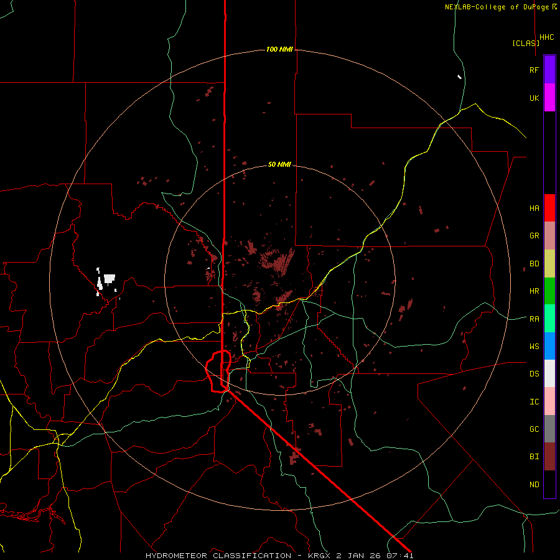Click the HHC product label
The width and height of the screenshot is (560, 560).
[547, 37]
